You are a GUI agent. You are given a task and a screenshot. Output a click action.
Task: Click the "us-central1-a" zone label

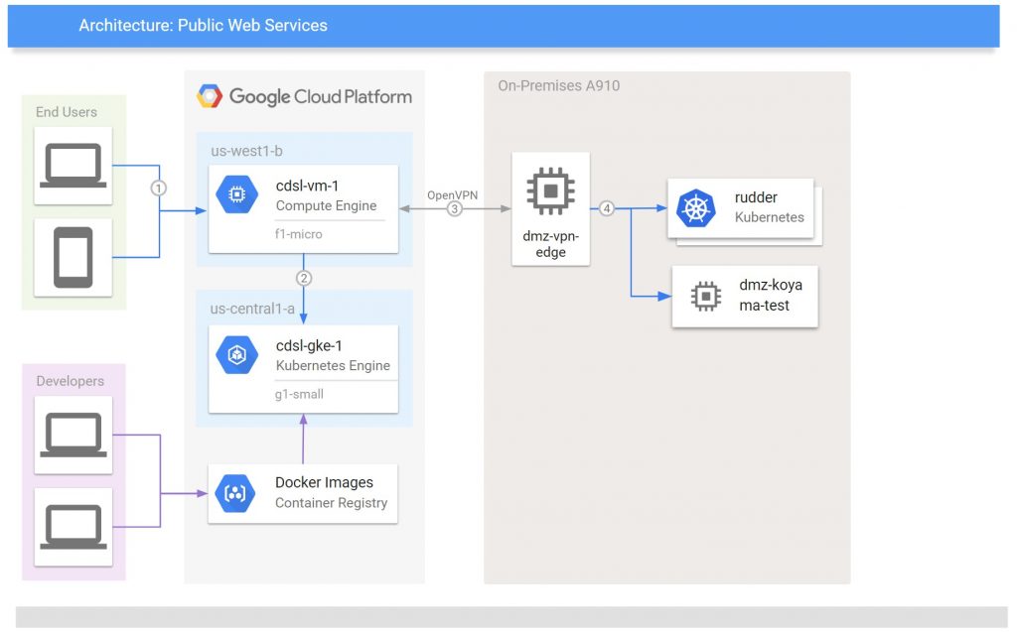[x=252, y=309]
